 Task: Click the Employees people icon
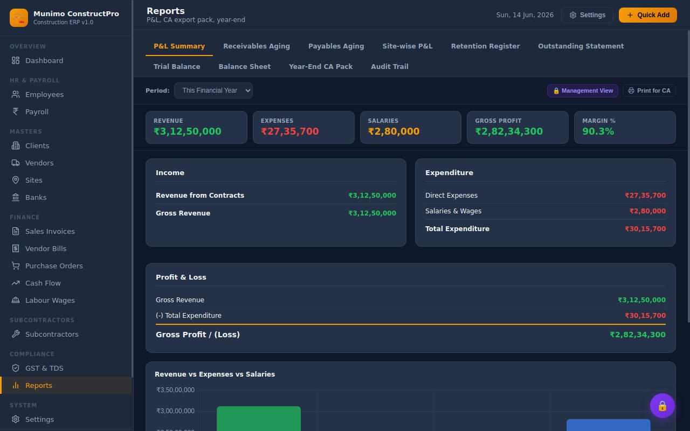point(16,94)
